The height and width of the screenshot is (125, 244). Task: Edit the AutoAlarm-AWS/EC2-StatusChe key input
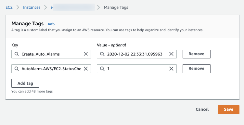pos(51,69)
